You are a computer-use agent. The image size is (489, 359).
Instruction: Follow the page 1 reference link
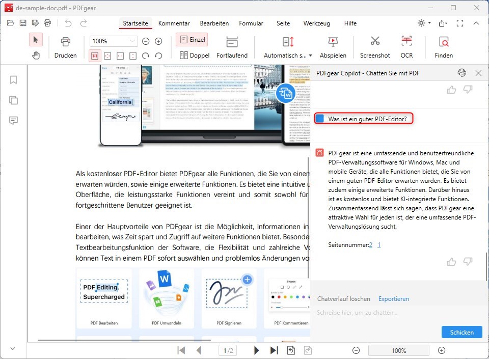379,245
